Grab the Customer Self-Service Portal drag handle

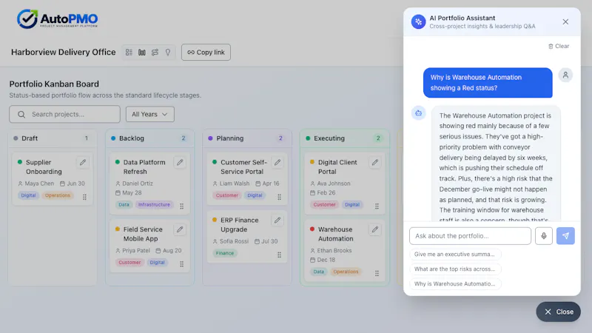point(280,197)
